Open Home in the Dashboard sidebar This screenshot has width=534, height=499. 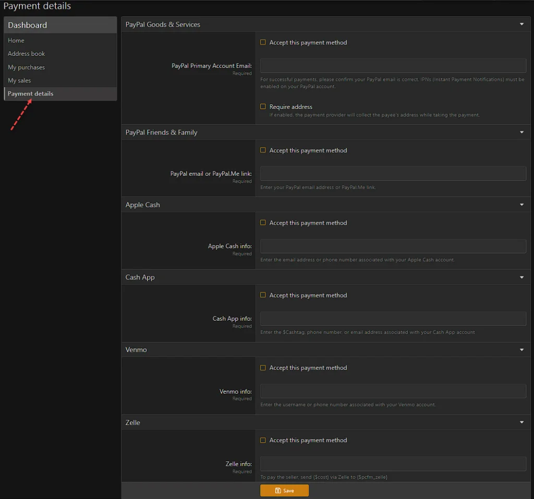(x=16, y=40)
